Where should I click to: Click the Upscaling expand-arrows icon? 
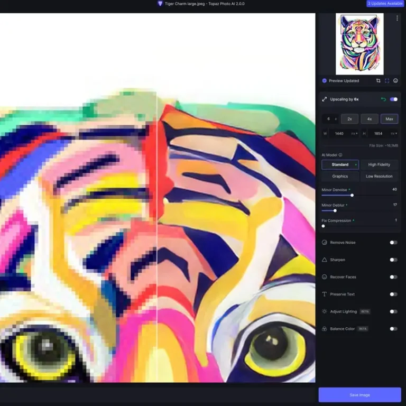coord(325,99)
